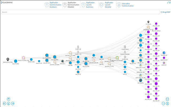This screenshot has width=171, height=107.
Task: Click the polygraph Search field
Action: pos(80,12)
